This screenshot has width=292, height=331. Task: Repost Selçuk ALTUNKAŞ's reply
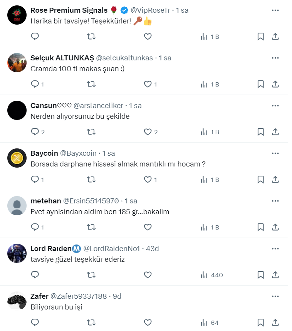point(91,84)
